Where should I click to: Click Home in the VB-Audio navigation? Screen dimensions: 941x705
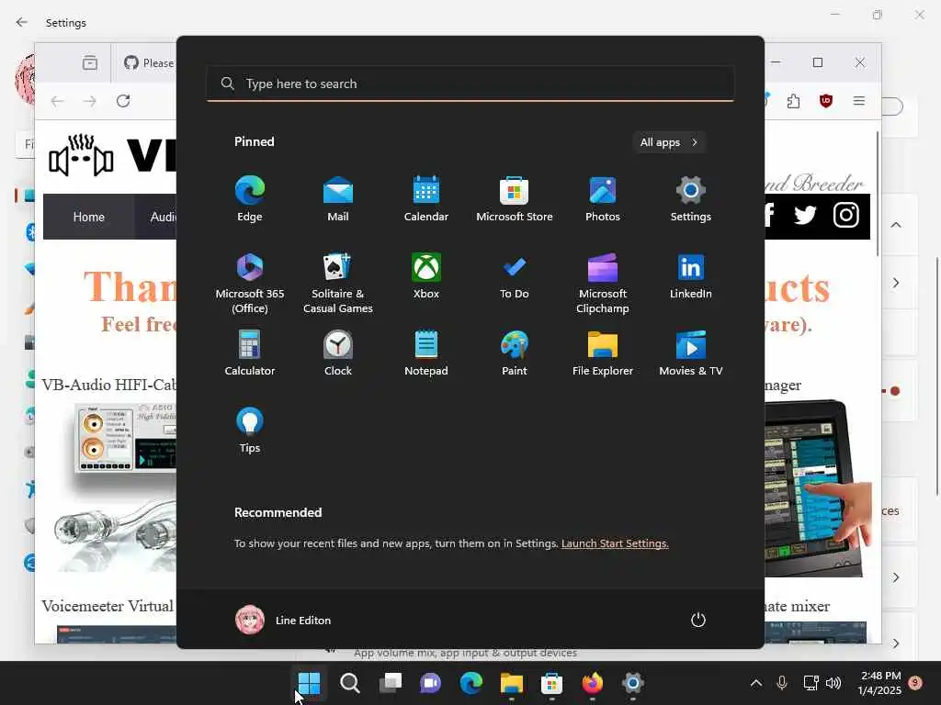point(89,217)
